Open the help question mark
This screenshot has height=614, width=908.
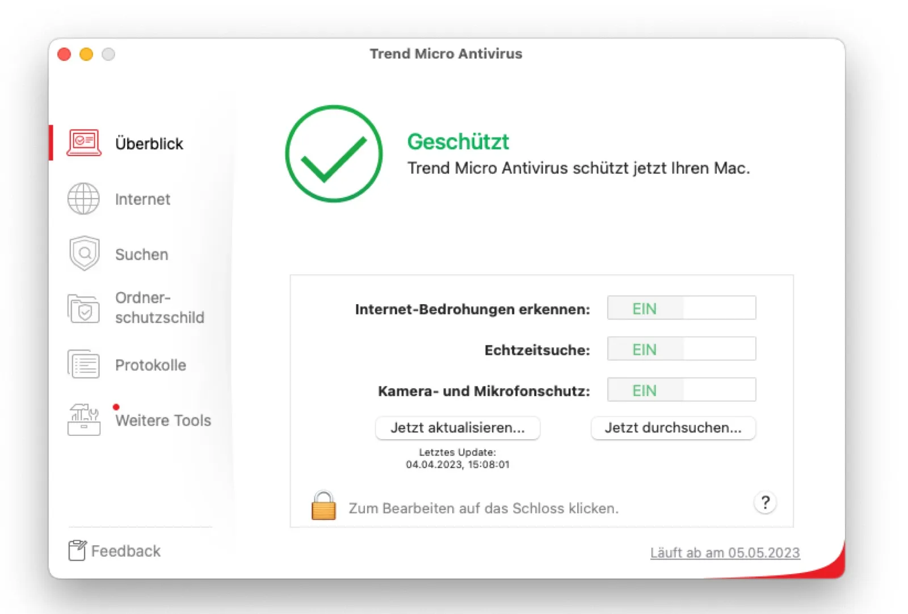pos(765,503)
